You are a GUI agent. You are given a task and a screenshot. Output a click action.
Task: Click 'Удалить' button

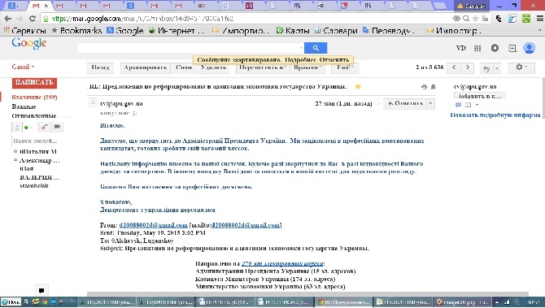(213, 67)
